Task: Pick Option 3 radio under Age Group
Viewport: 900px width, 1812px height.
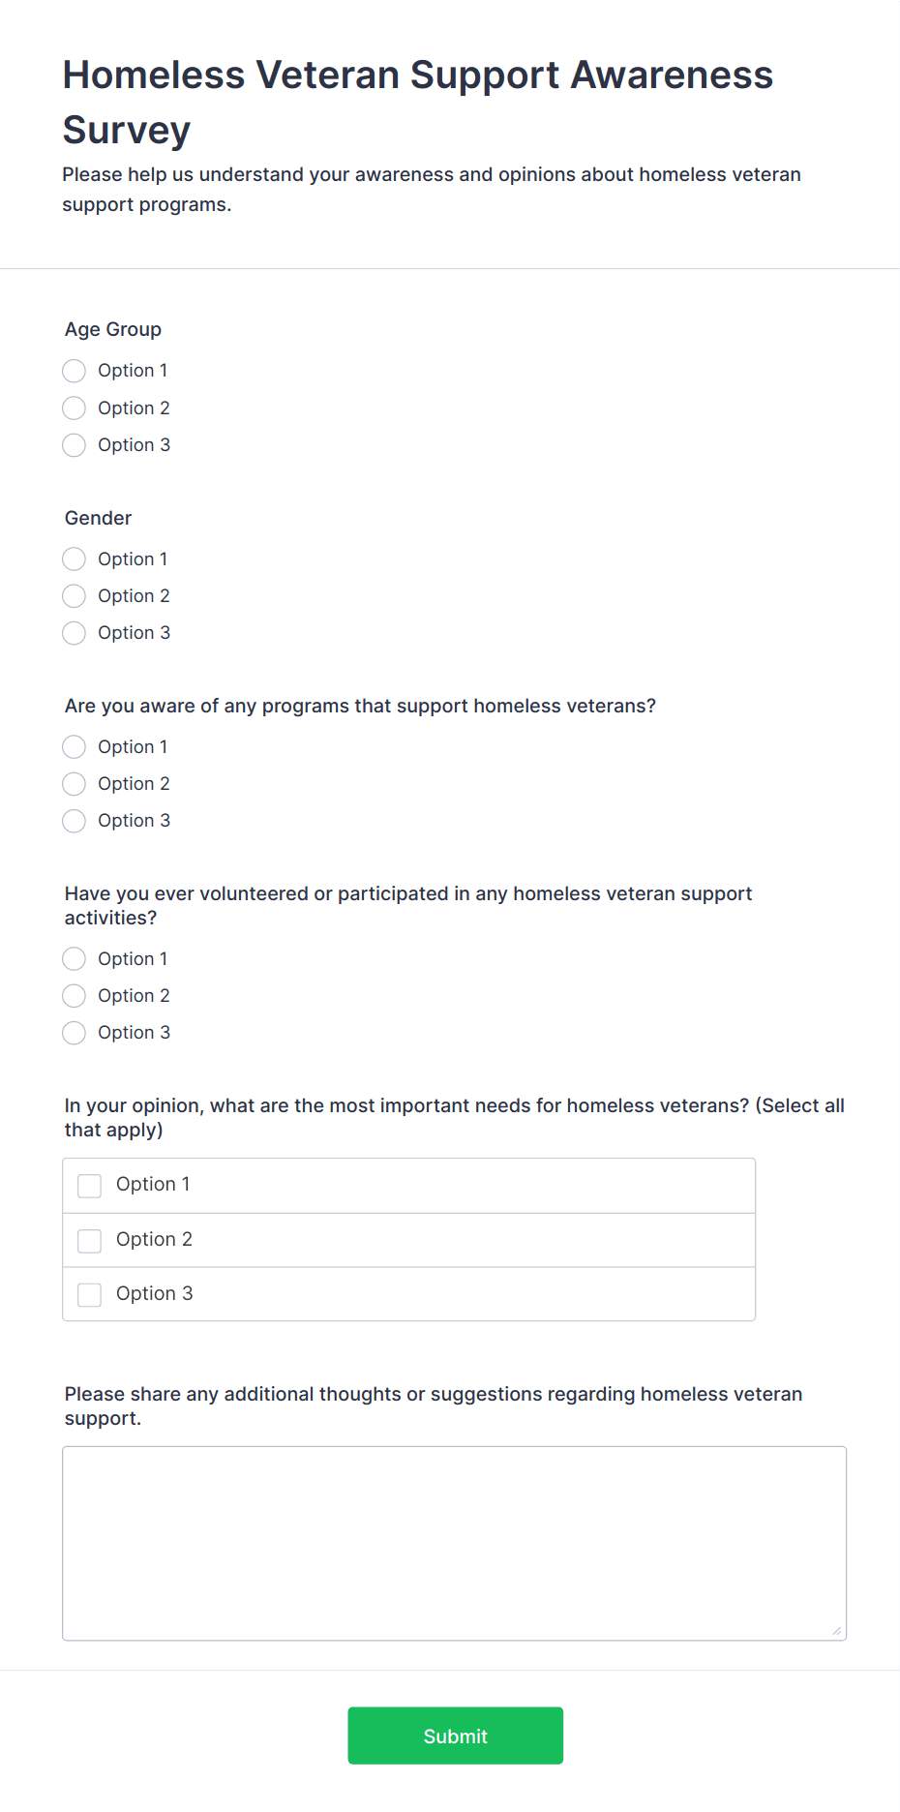Action: coord(74,445)
